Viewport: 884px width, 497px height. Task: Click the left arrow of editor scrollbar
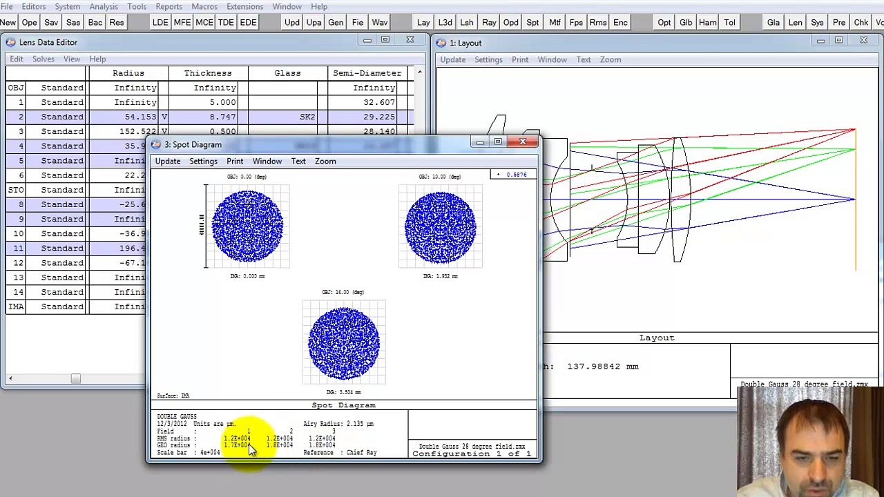pyautogui.click(x=10, y=378)
